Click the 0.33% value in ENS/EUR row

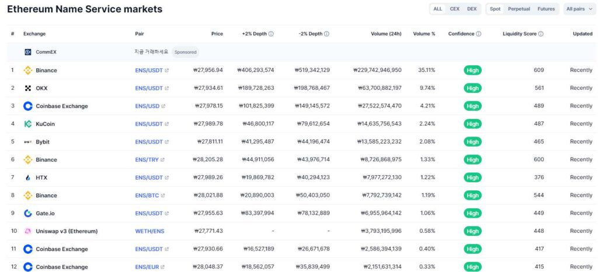coord(427,267)
